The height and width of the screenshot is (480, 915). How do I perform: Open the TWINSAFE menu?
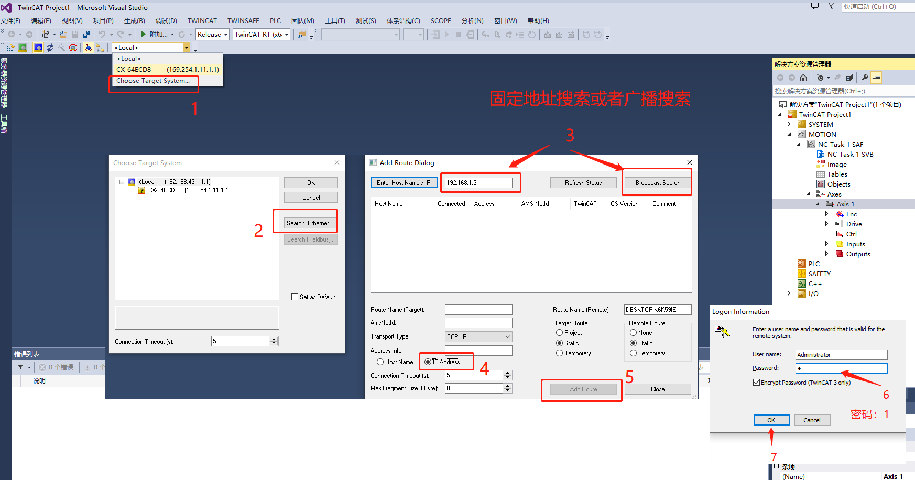point(243,21)
